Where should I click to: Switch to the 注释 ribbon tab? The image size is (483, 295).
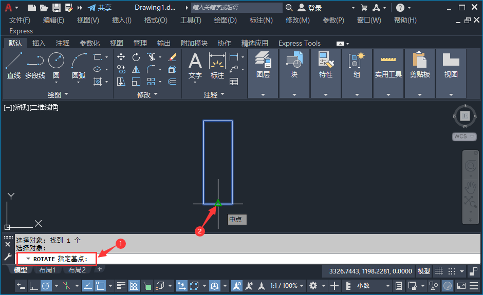click(63, 43)
